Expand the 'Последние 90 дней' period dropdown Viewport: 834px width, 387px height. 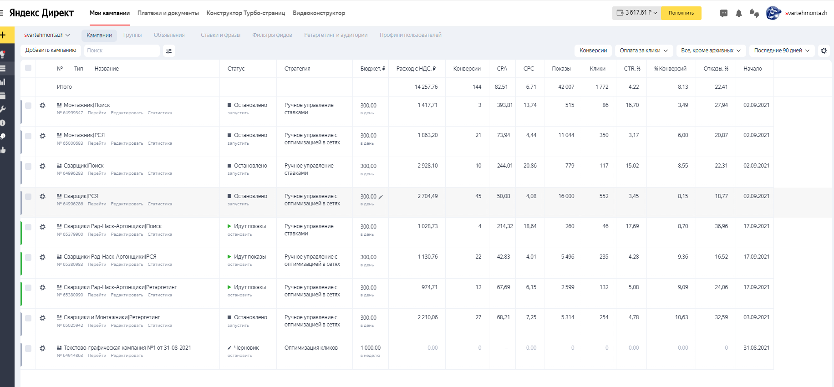(782, 51)
